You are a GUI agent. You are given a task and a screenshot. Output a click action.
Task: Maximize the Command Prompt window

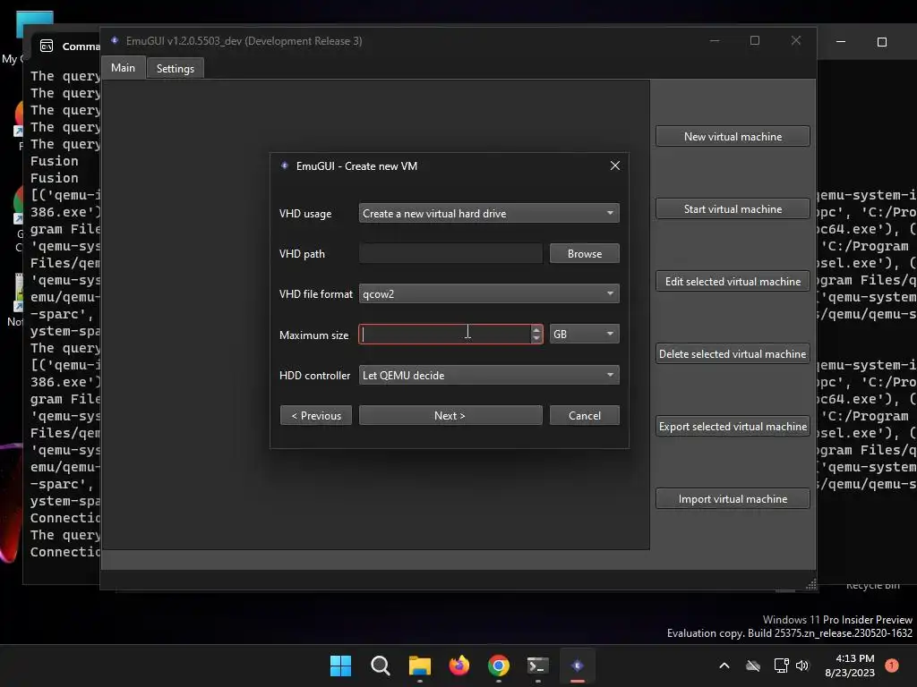pyautogui.click(x=882, y=41)
